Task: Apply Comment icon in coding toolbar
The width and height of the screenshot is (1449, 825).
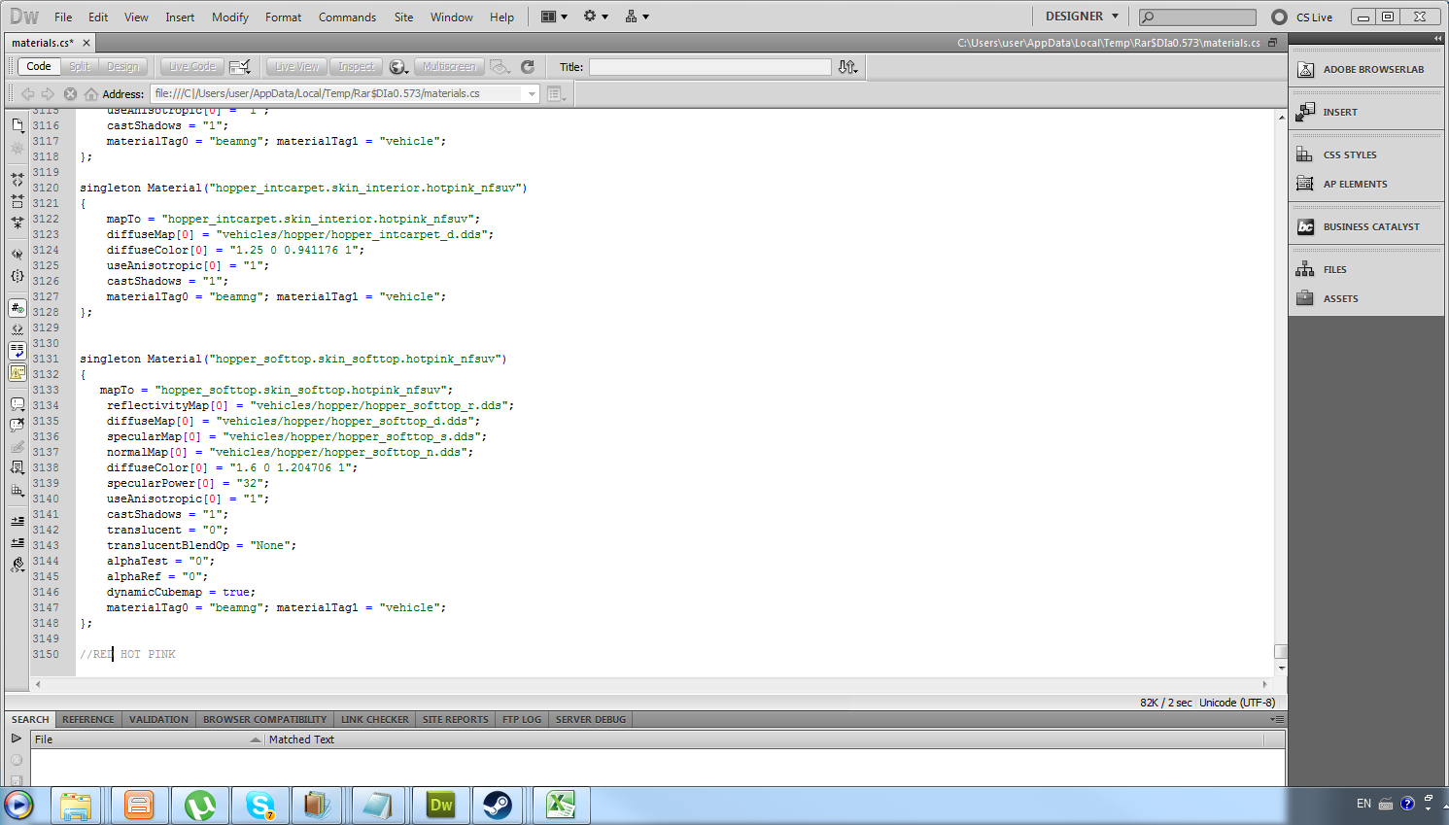Action: click(x=17, y=403)
